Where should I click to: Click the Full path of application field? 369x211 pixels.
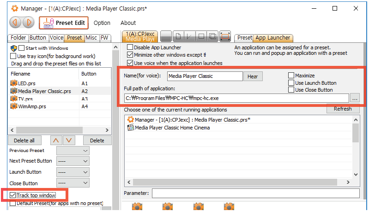pyautogui.click(x=236, y=98)
